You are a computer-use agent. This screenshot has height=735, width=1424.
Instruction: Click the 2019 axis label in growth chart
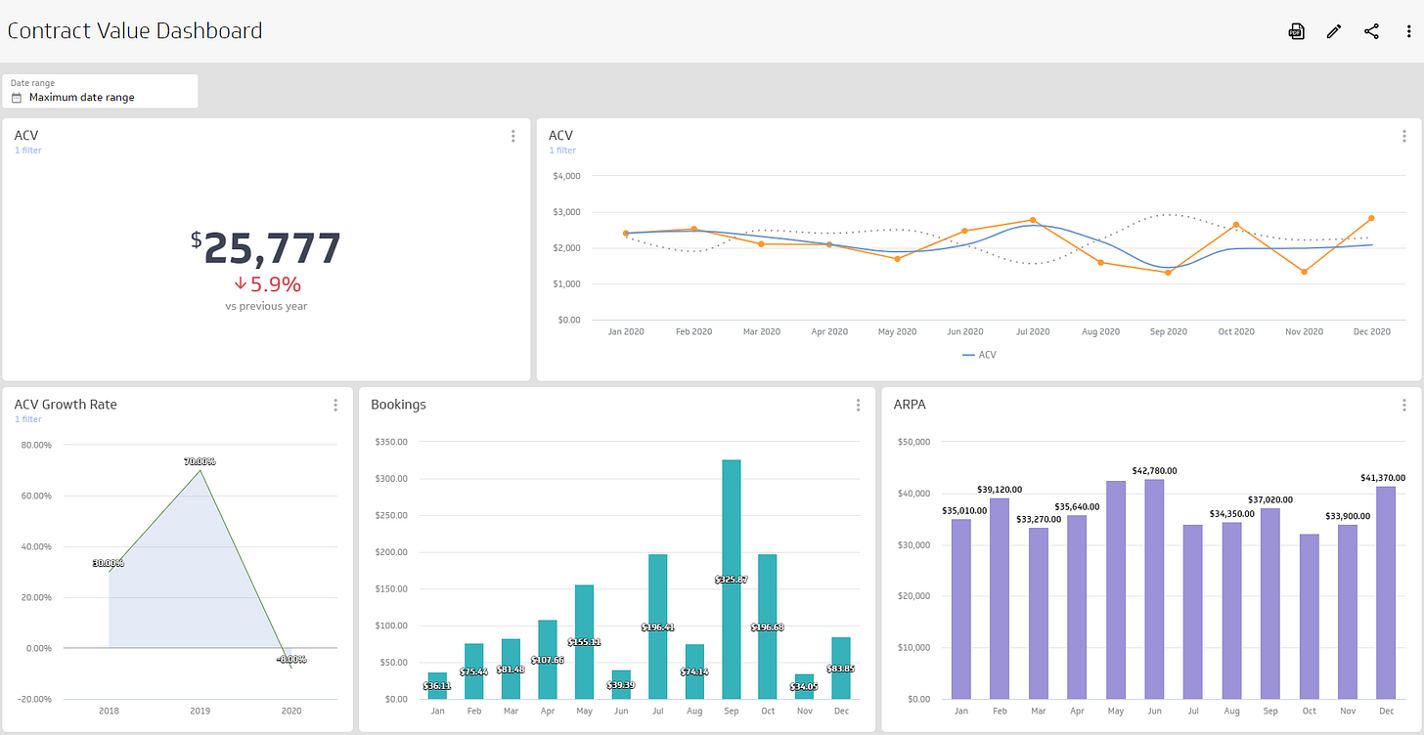(x=200, y=711)
